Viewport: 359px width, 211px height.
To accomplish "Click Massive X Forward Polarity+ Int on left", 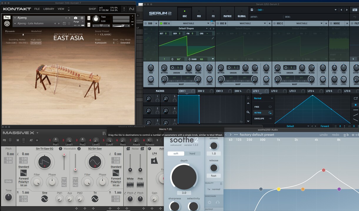I will pos(24,182).
